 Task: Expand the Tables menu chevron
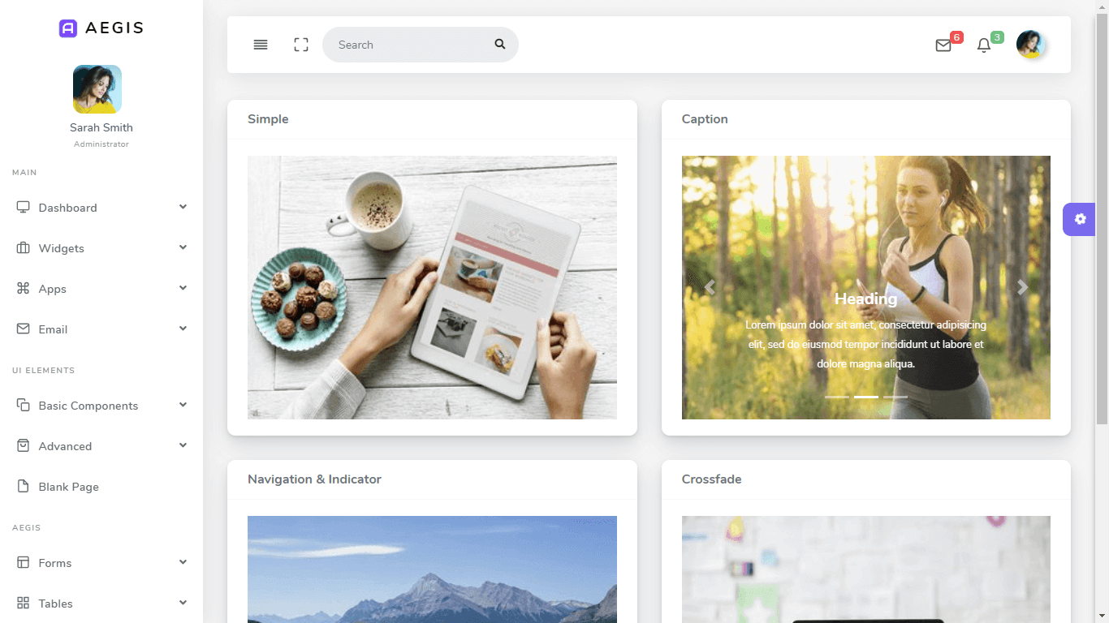click(x=183, y=603)
